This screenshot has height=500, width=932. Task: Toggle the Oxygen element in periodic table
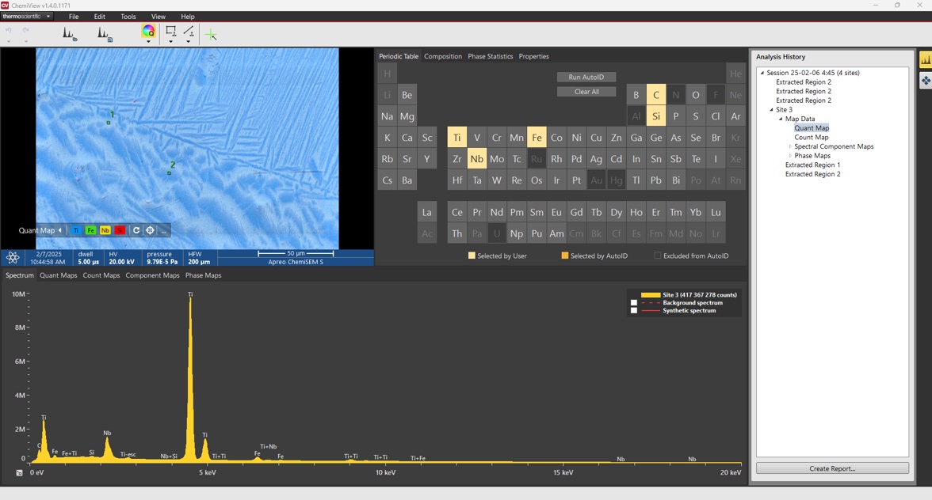[695, 95]
